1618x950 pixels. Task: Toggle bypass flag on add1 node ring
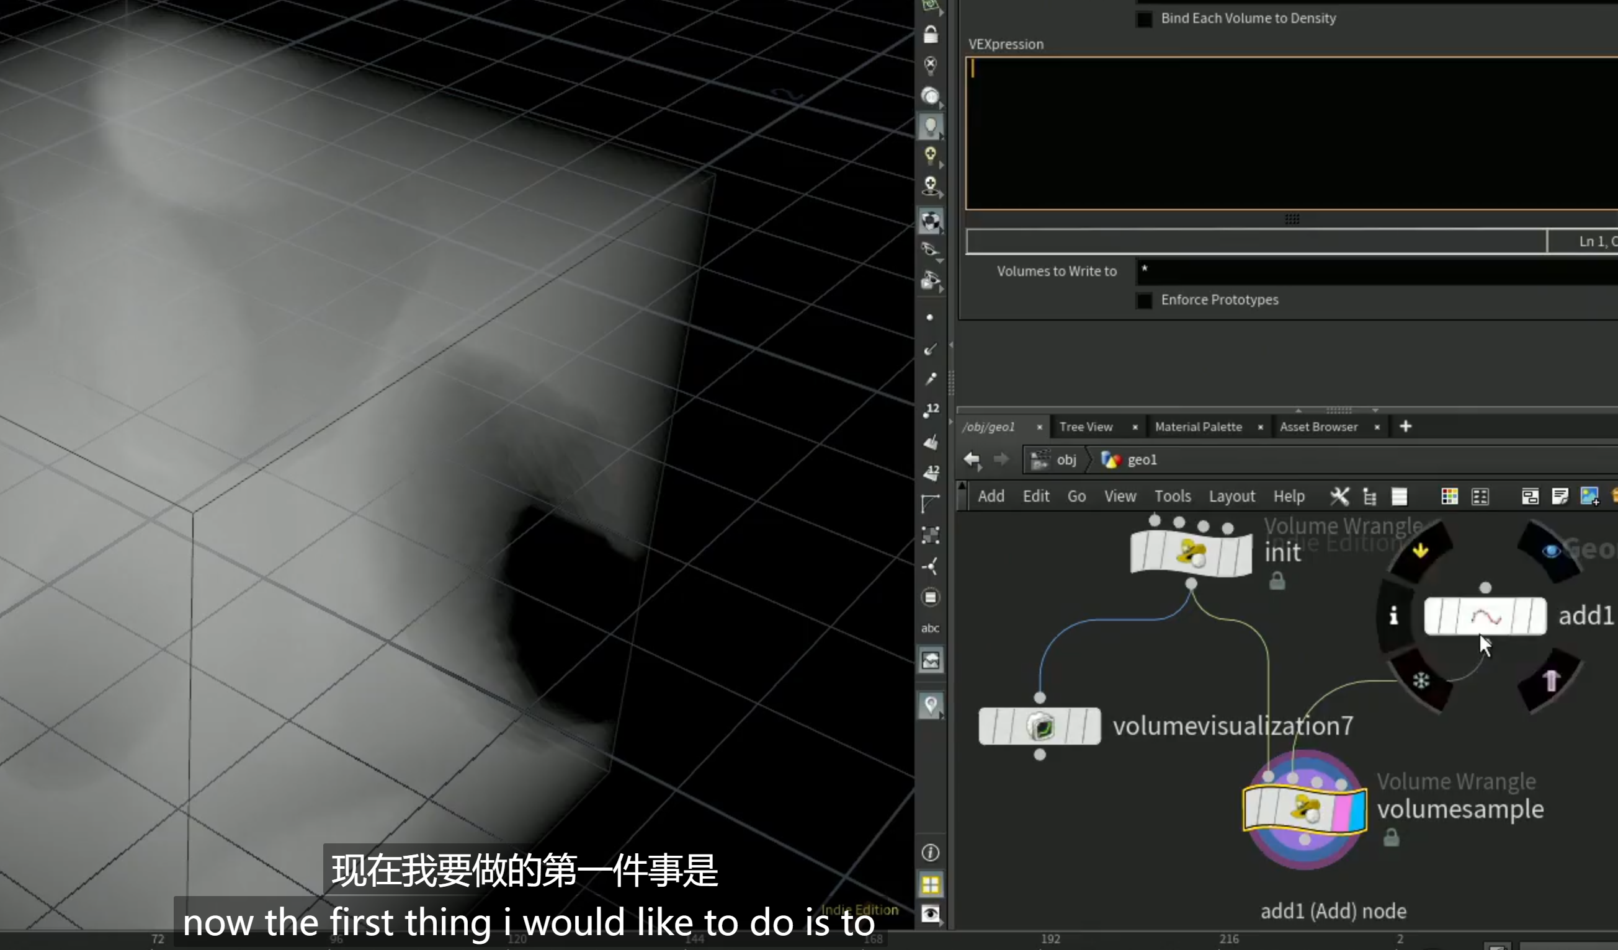[x=1420, y=550]
